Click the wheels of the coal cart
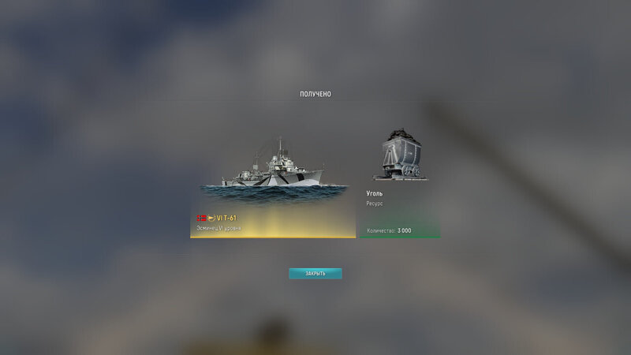Viewport: 631px width, 355px height. (411, 171)
